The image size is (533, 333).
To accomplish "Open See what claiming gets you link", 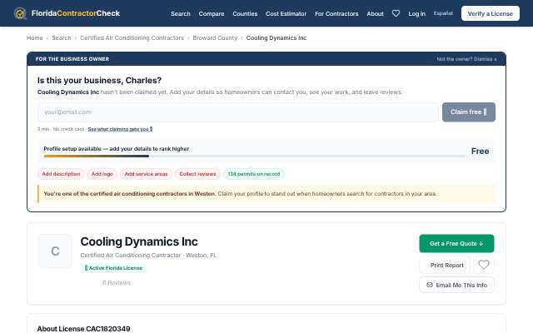I will [x=120, y=129].
